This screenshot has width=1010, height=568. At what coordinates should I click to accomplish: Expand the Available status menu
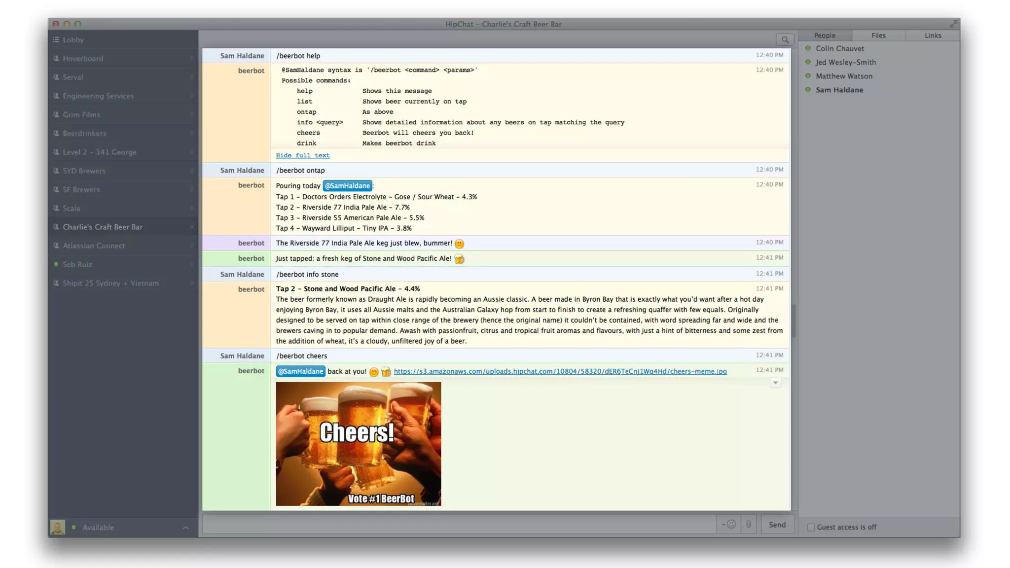click(185, 528)
